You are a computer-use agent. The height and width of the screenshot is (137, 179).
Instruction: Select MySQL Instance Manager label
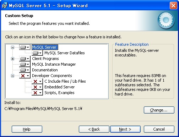(54, 64)
